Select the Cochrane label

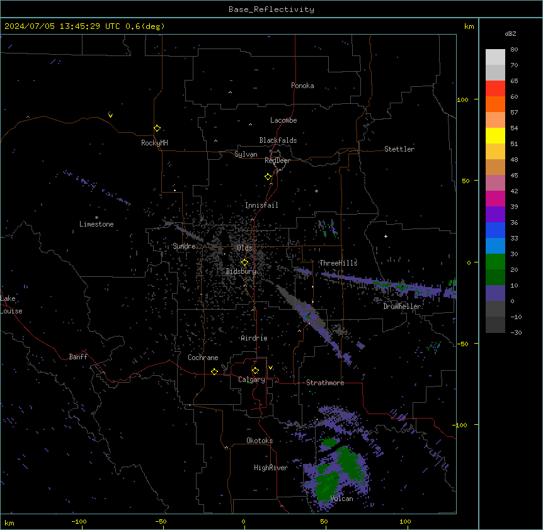[x=203, y=358]
